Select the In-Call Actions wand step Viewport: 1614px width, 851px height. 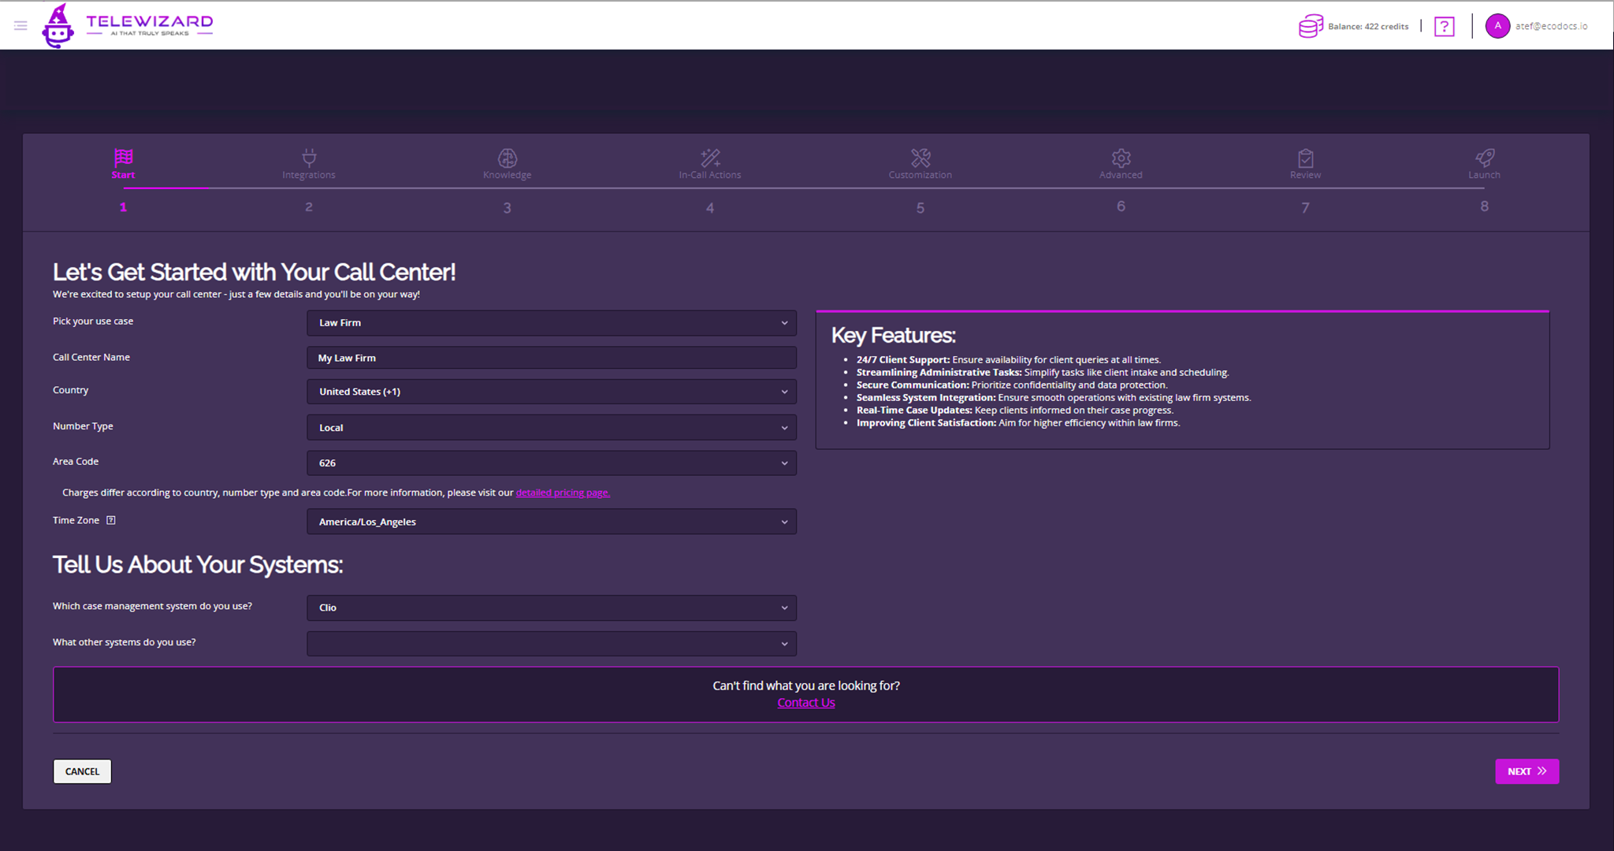(x=710, y=158)
